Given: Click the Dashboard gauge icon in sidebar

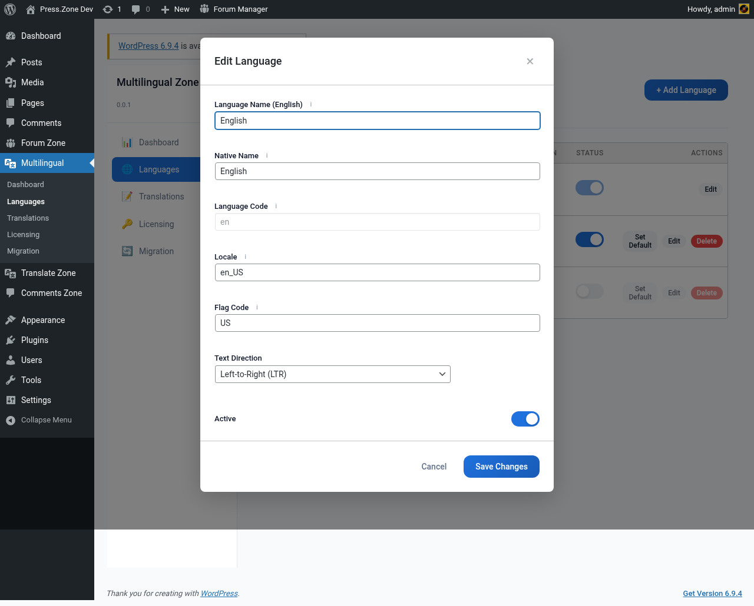Looking at the screenshot, I should coord(11,36).
